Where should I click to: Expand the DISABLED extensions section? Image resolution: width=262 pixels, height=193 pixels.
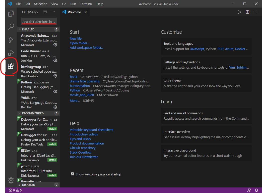tap(38, 185)
